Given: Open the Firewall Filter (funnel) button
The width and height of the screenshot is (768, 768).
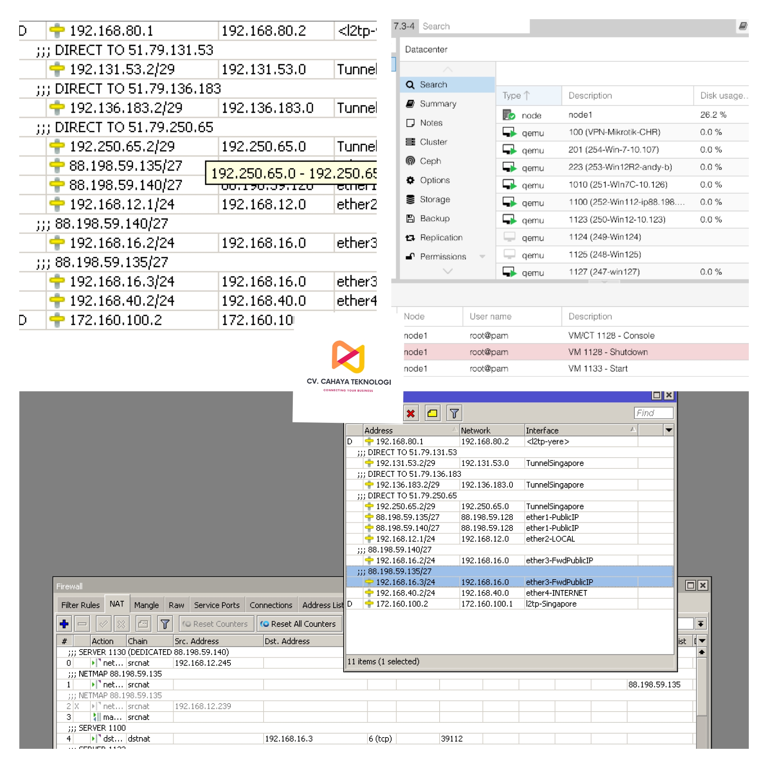Looking at the screenshot, I should point(165,624).
